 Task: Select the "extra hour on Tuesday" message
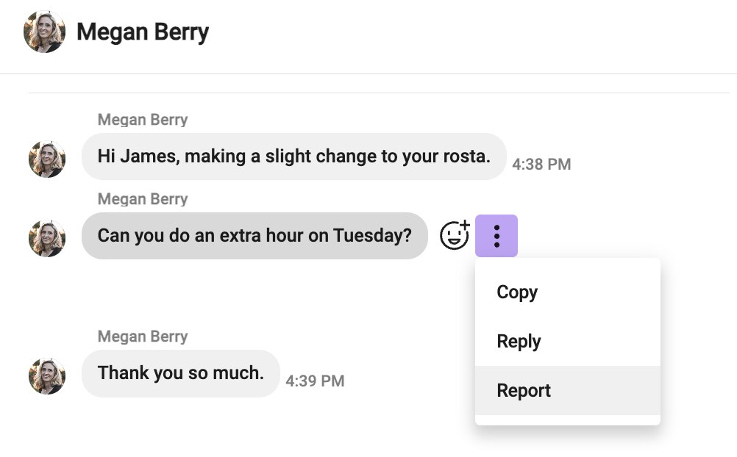click(x=254, y=236)
